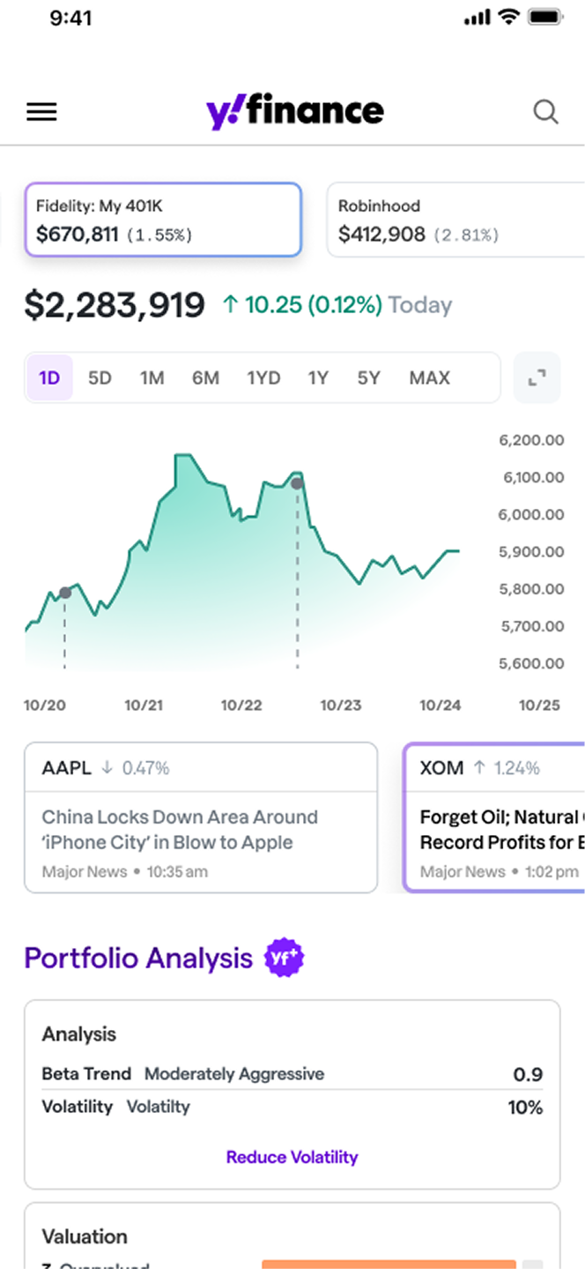The image size is (585, 1269).
Task: Tap the 9:41 clock in status bar
Action: click(71, 18)
